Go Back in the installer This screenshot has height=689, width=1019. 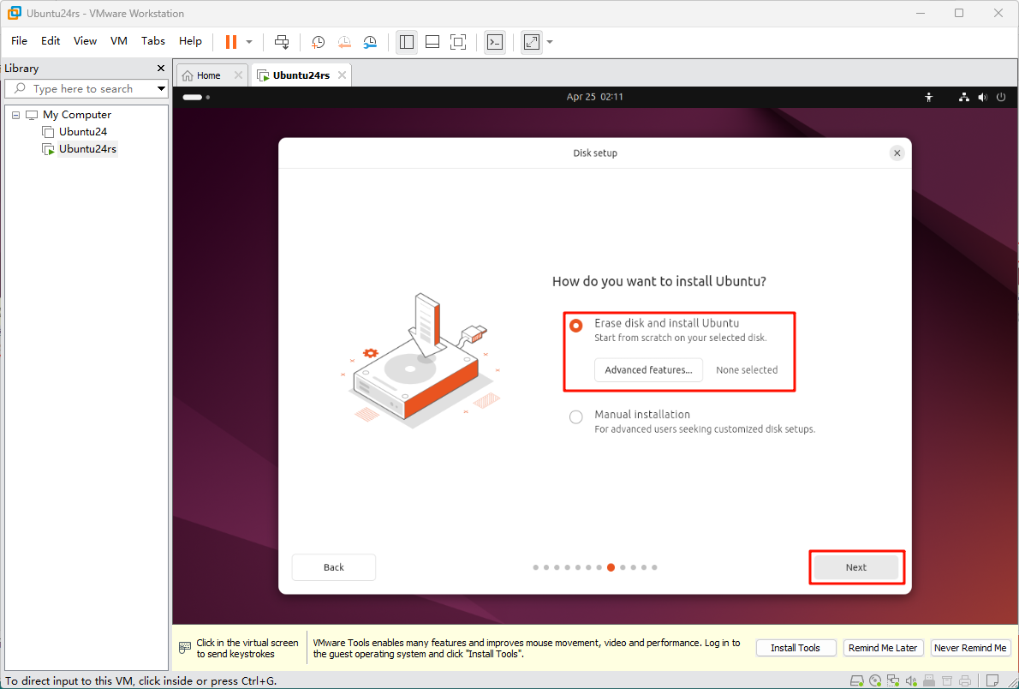coord(333,567)
